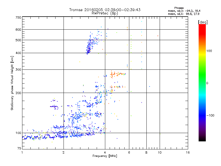Screen dimensions: 221x166
Task: Click y-axis tick label '100'
Action: point(18,133)
